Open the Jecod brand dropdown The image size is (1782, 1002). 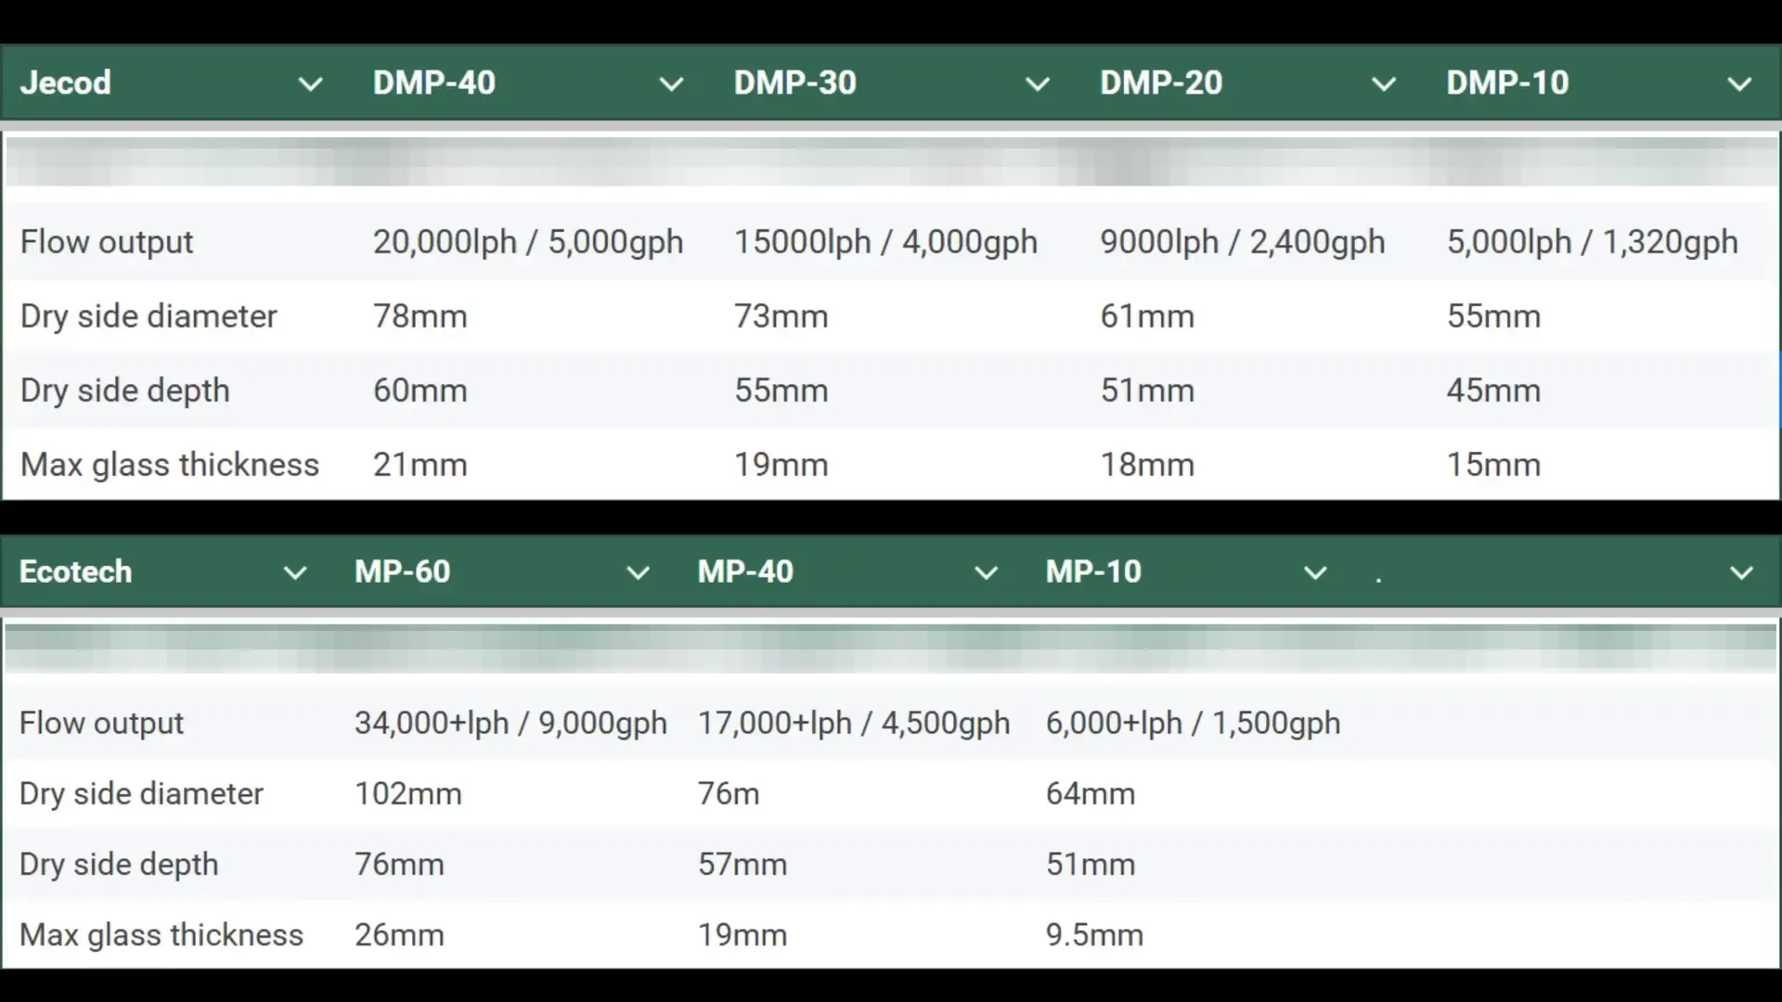(x=312, y=83)
